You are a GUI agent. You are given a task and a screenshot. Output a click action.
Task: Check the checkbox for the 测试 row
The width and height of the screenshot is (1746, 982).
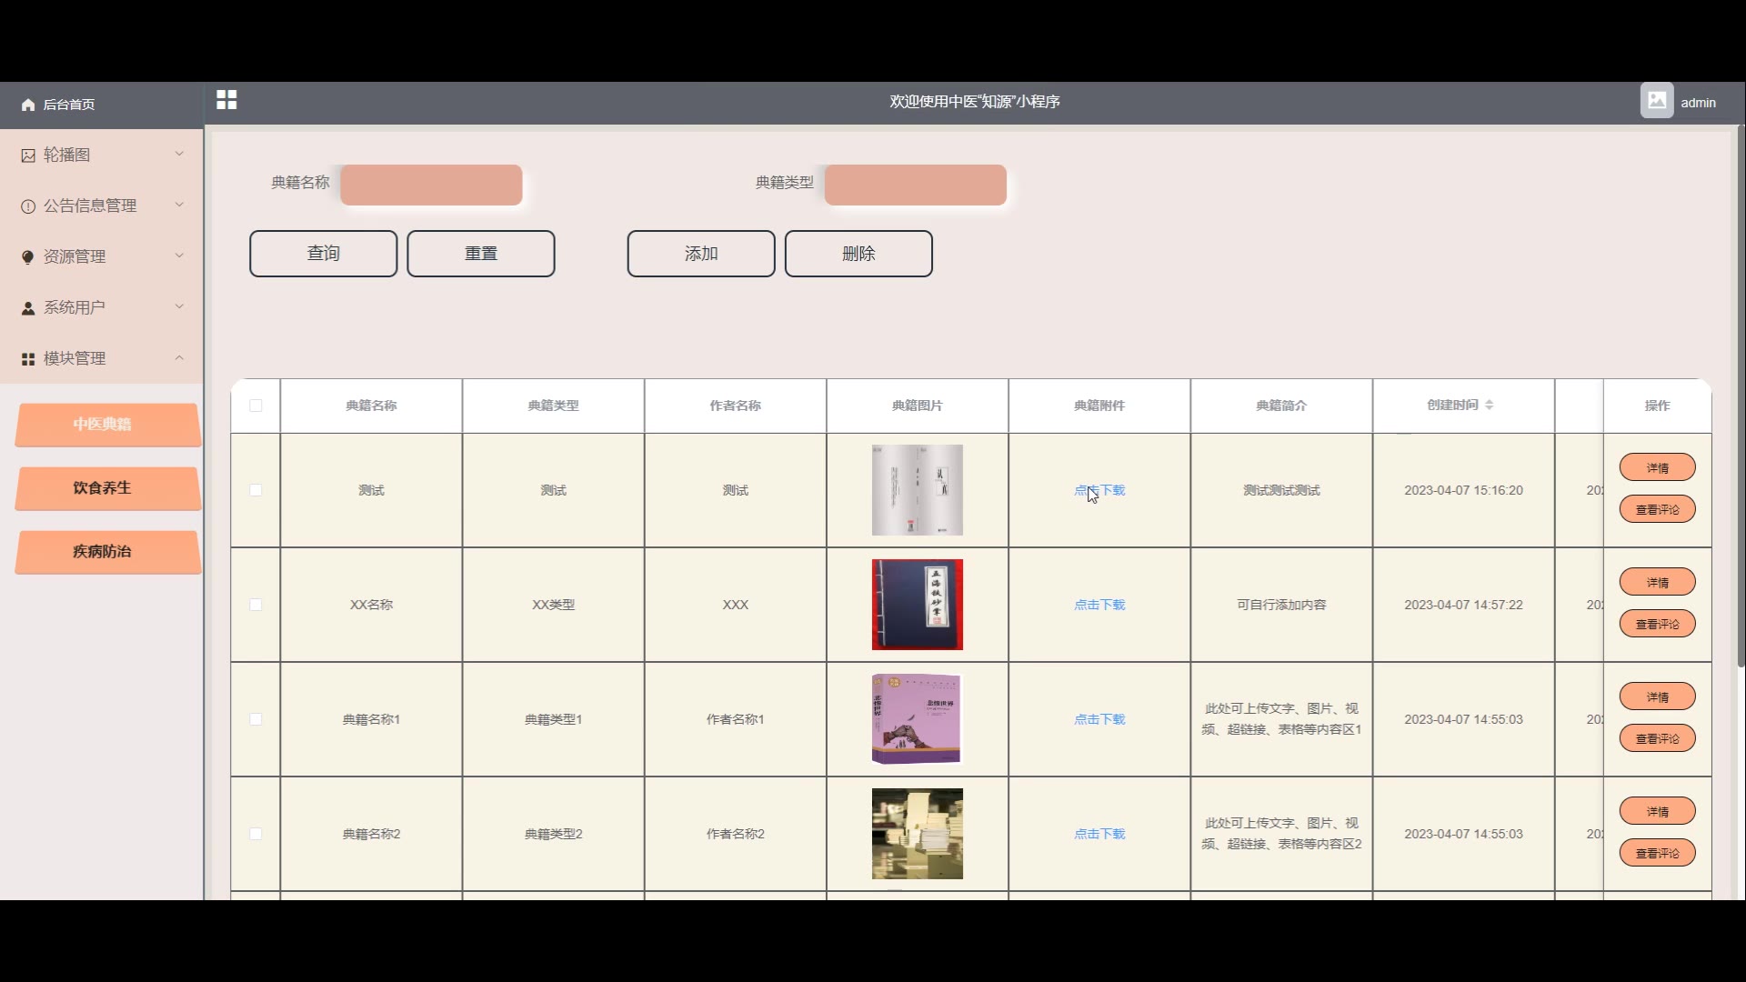pos(256,490)
